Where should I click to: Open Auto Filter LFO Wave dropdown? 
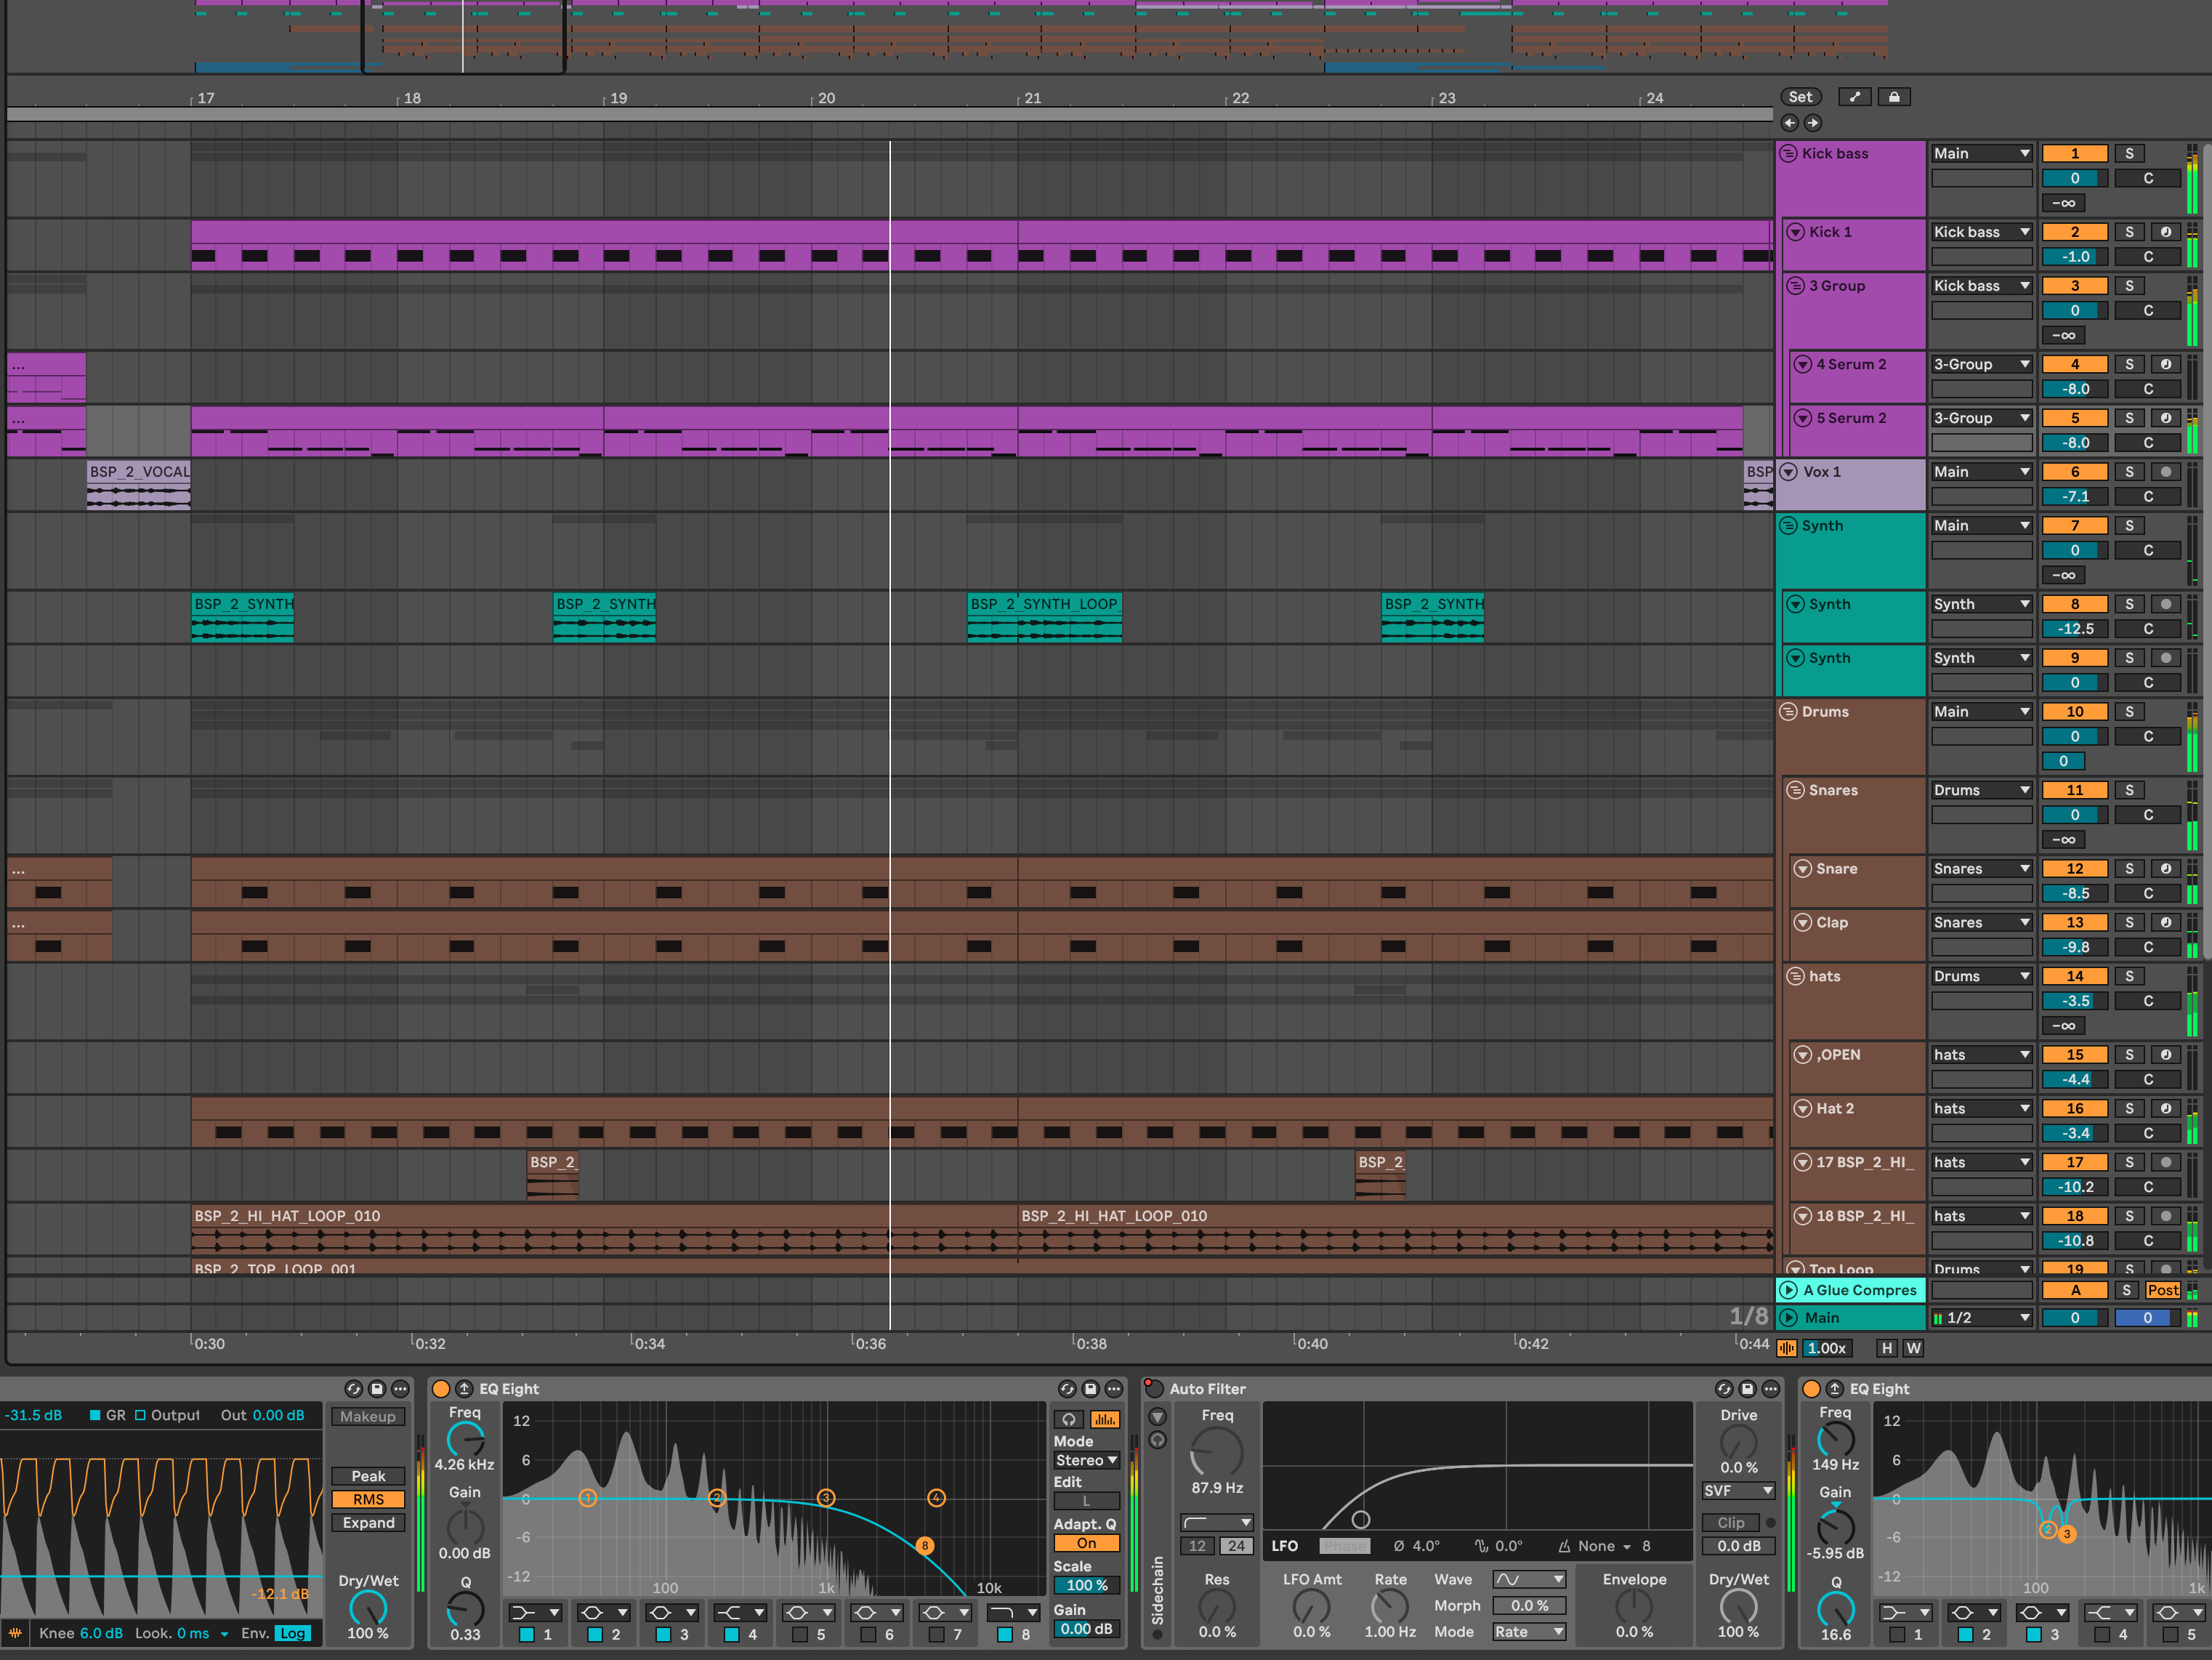point(1529,1580)
